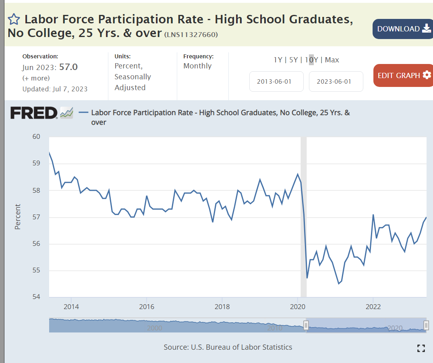Click the FRED logo
Image resolution: width=433 pixels, height=363 pixels.
click(x=34, y=113)
